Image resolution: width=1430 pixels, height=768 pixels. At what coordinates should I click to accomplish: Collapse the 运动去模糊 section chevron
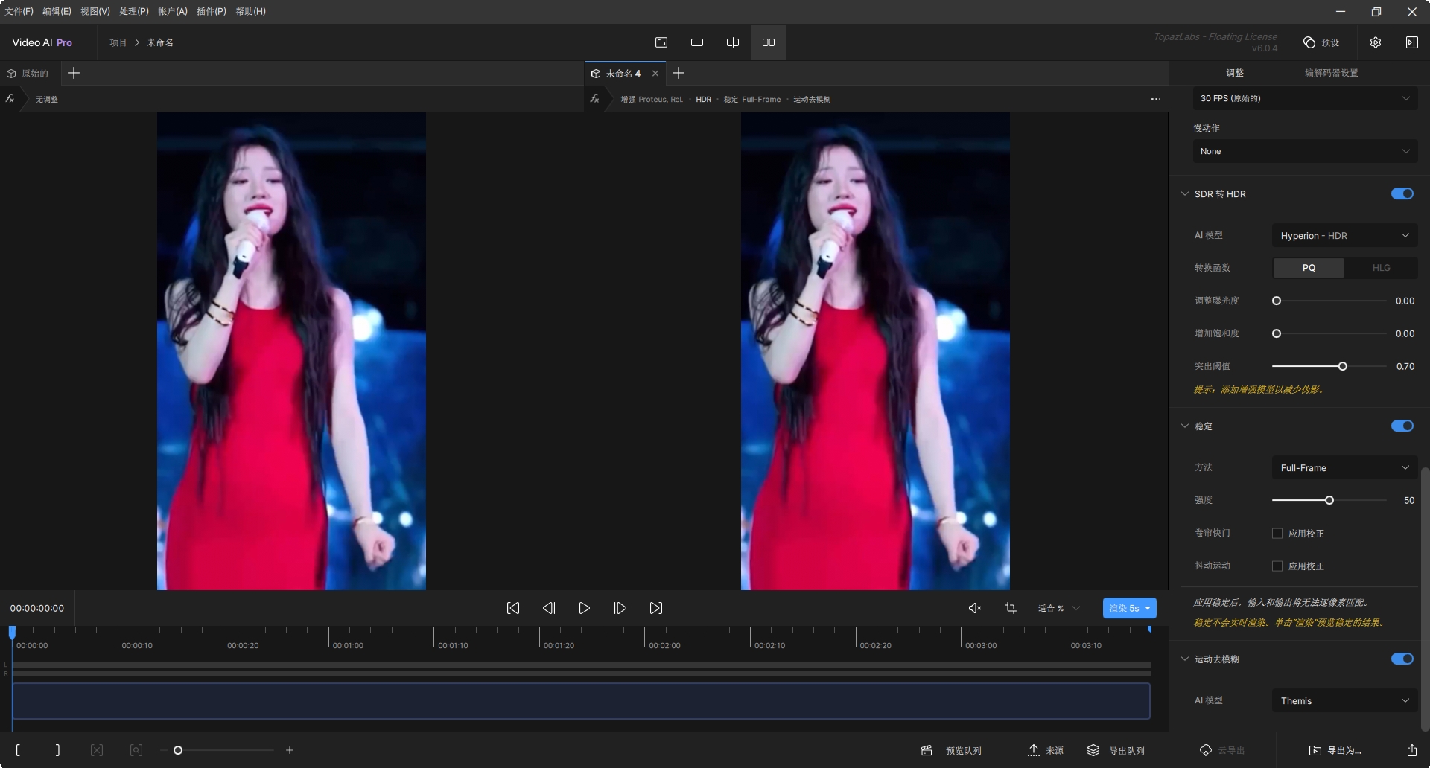(1185, 659)
